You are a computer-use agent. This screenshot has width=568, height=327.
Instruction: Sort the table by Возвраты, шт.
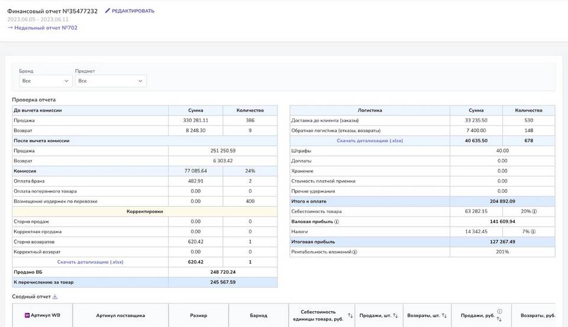[444, 316]
